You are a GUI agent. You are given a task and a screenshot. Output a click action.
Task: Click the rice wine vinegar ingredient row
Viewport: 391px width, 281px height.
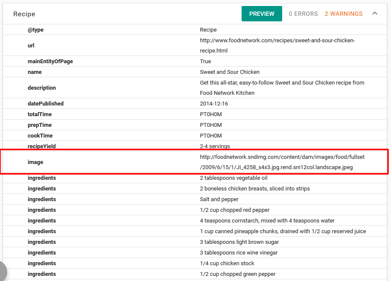tap(239, 253)
